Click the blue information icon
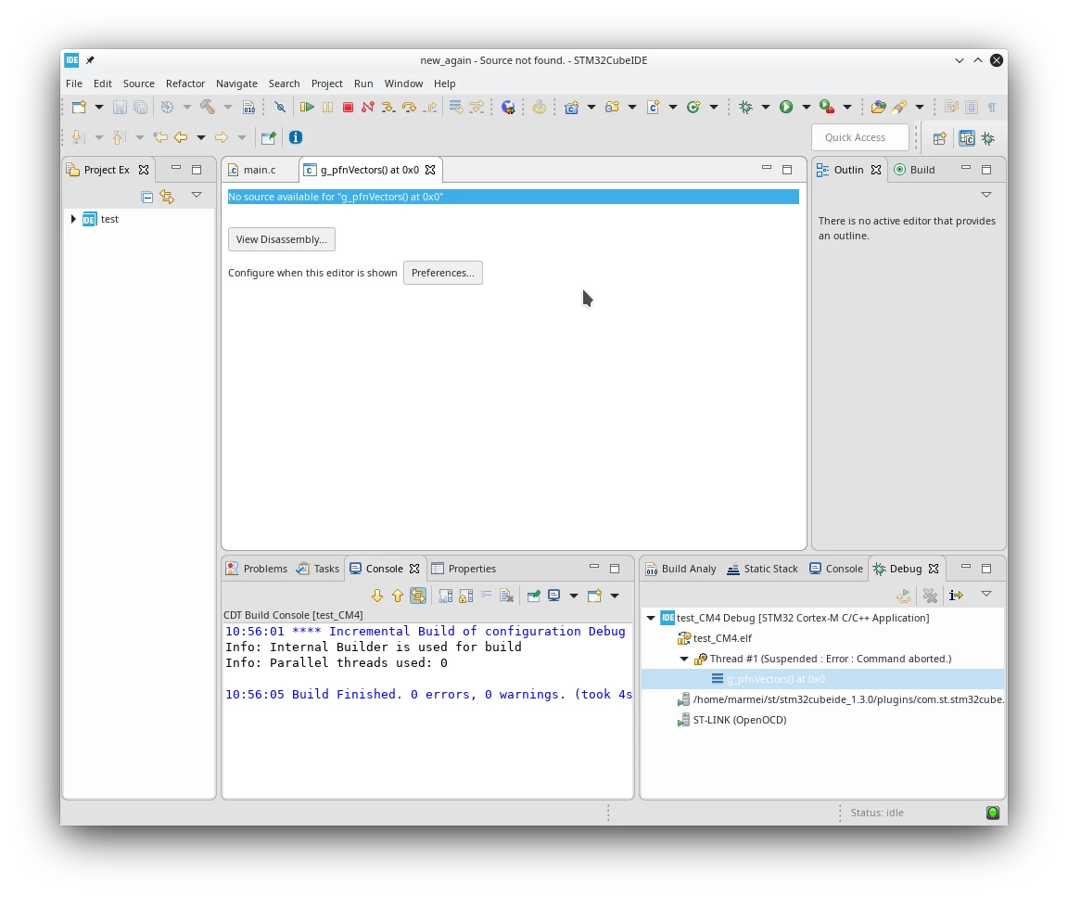Screen dimensions: 1068x897 pos(296,137)
